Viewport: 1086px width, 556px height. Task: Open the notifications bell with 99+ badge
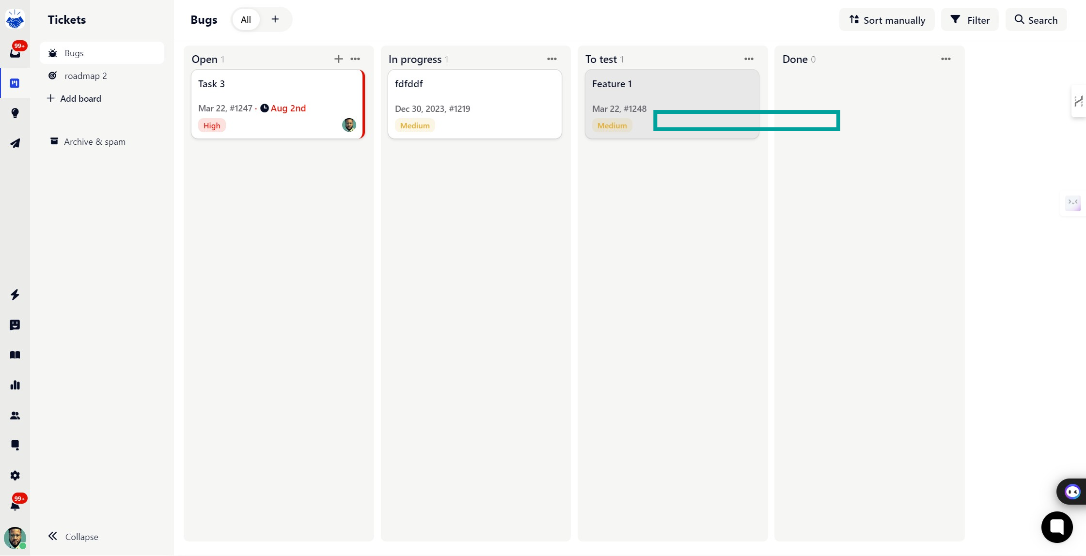(x=15, y=505)
